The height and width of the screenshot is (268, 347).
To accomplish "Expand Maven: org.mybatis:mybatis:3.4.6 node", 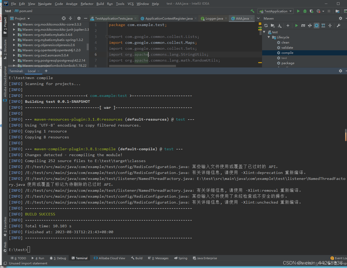I will click(14, 35).
